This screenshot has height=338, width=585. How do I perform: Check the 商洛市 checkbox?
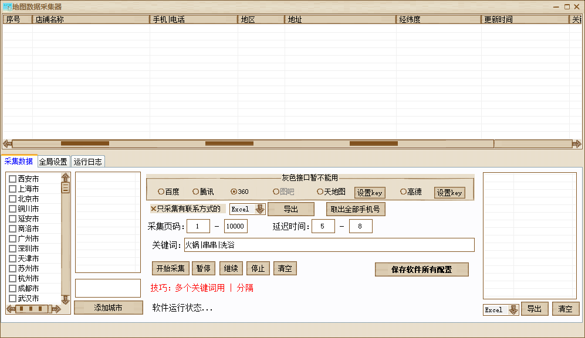pos(12,229)
